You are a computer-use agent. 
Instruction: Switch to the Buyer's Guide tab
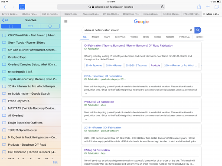point(10,14)
